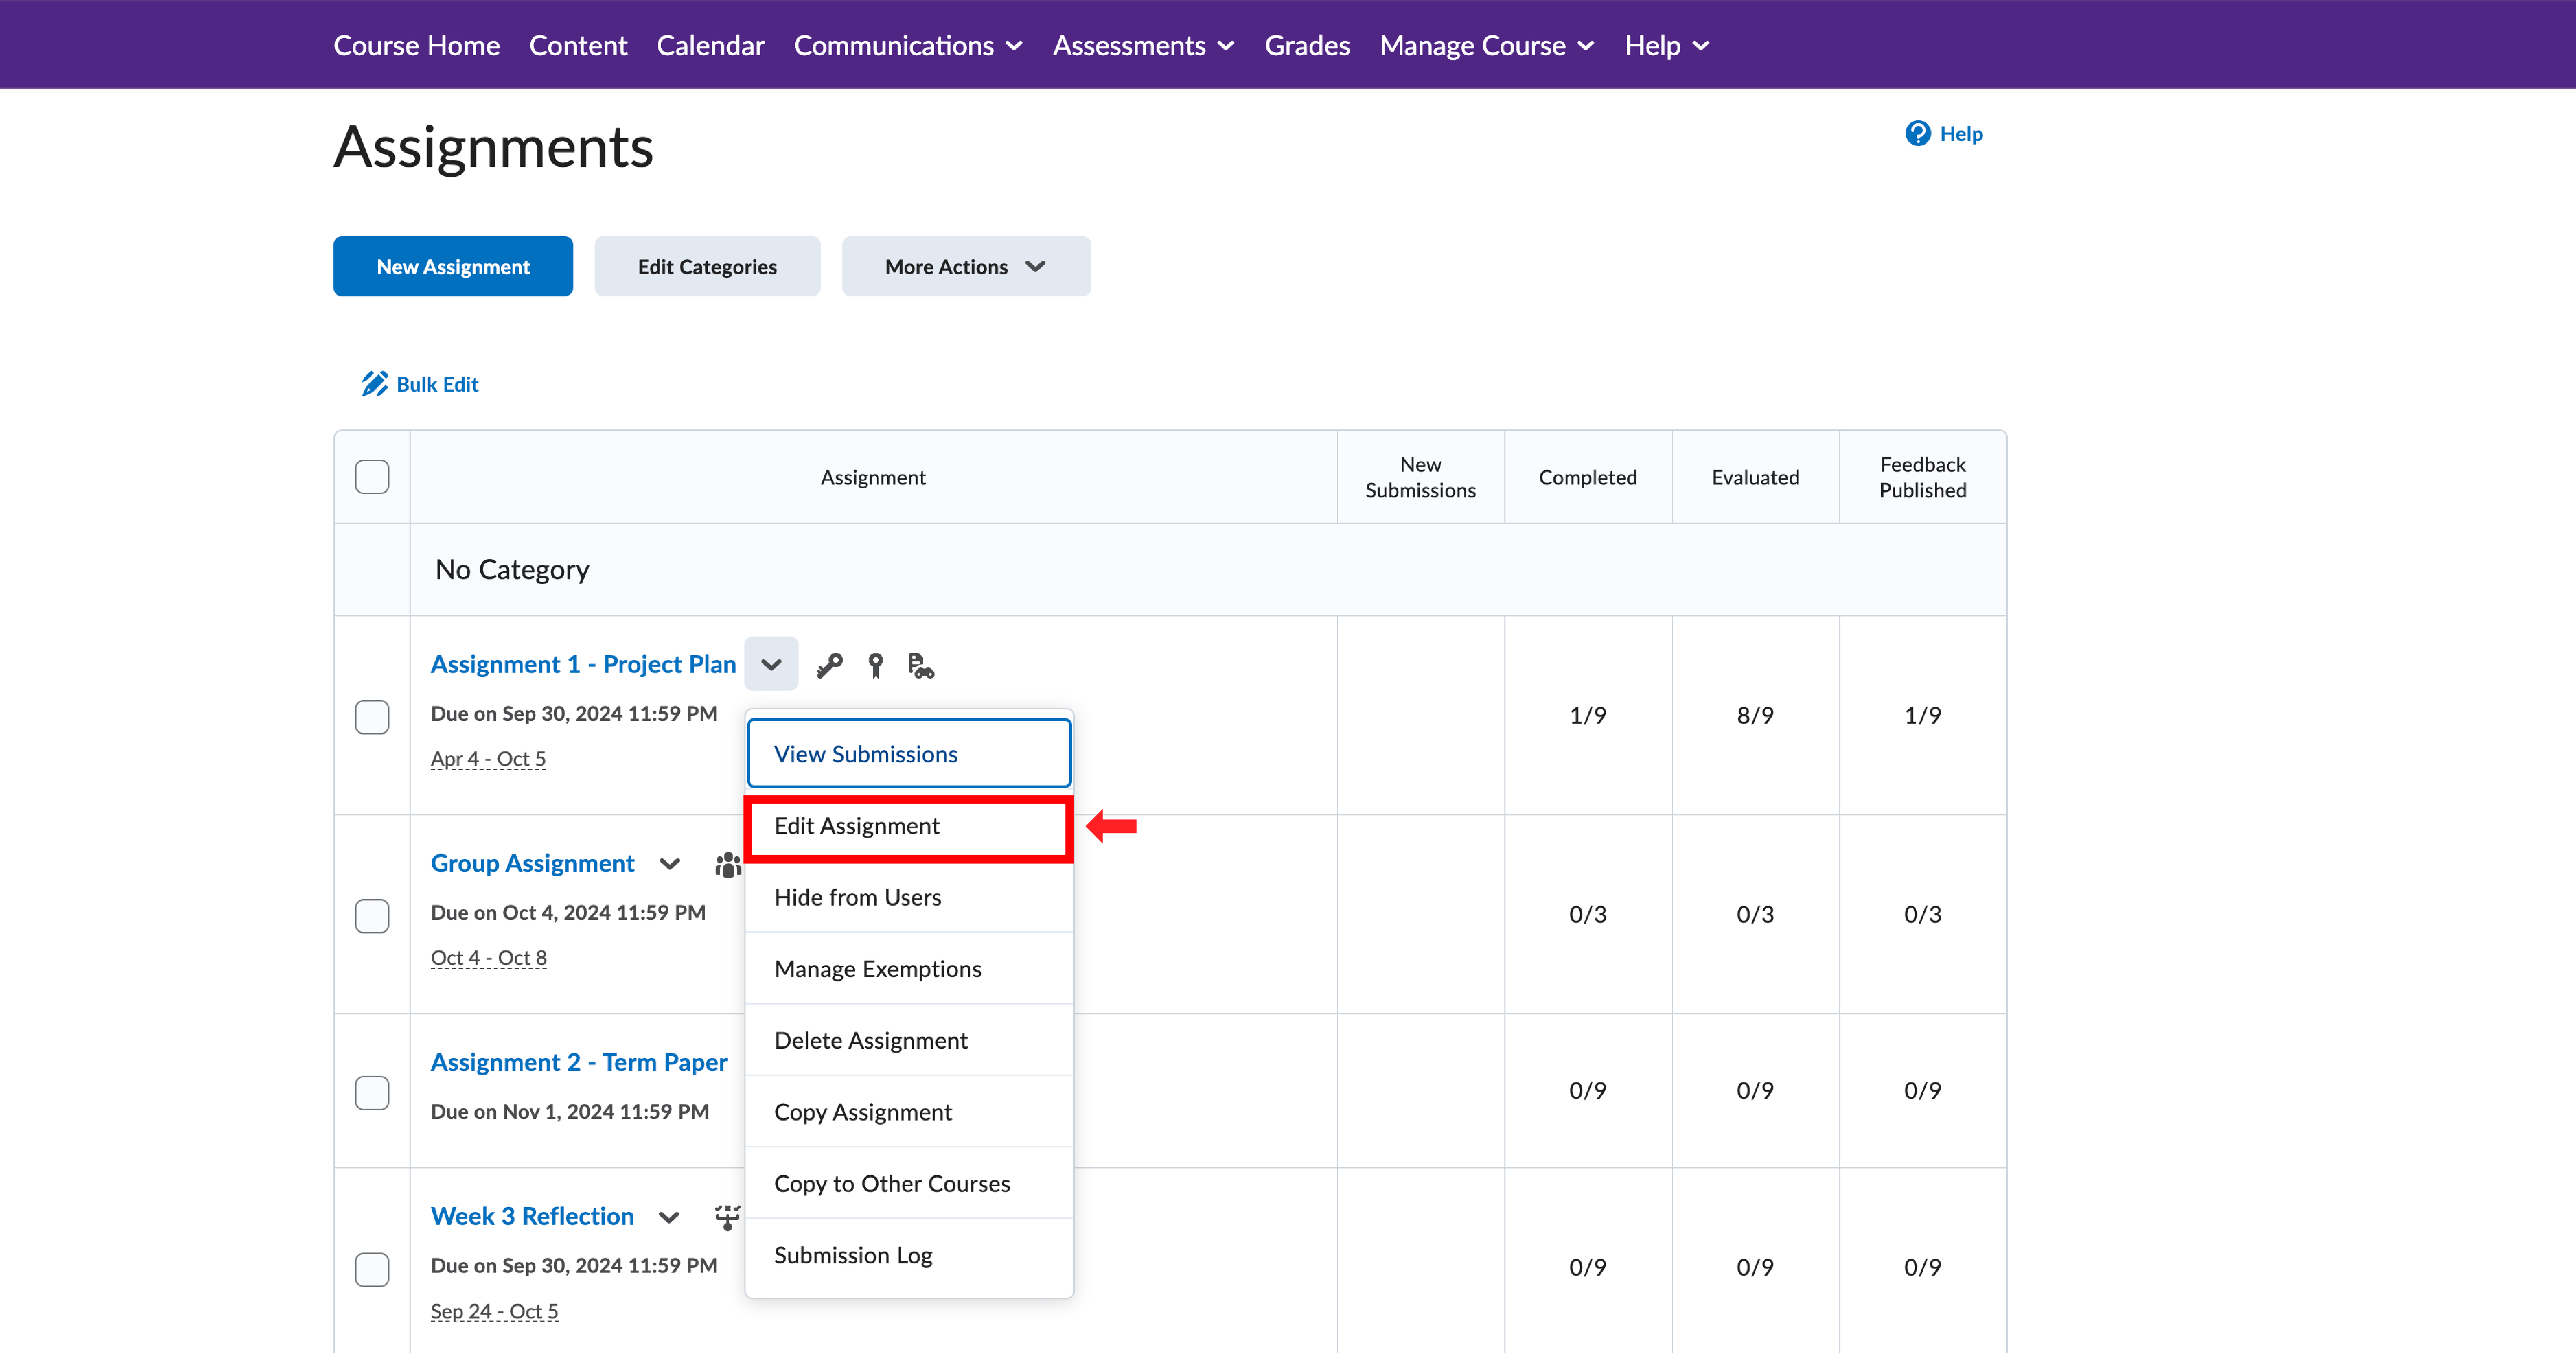
Task: Open the Bulk Edit pencil icon
Action: coord(375,383)
